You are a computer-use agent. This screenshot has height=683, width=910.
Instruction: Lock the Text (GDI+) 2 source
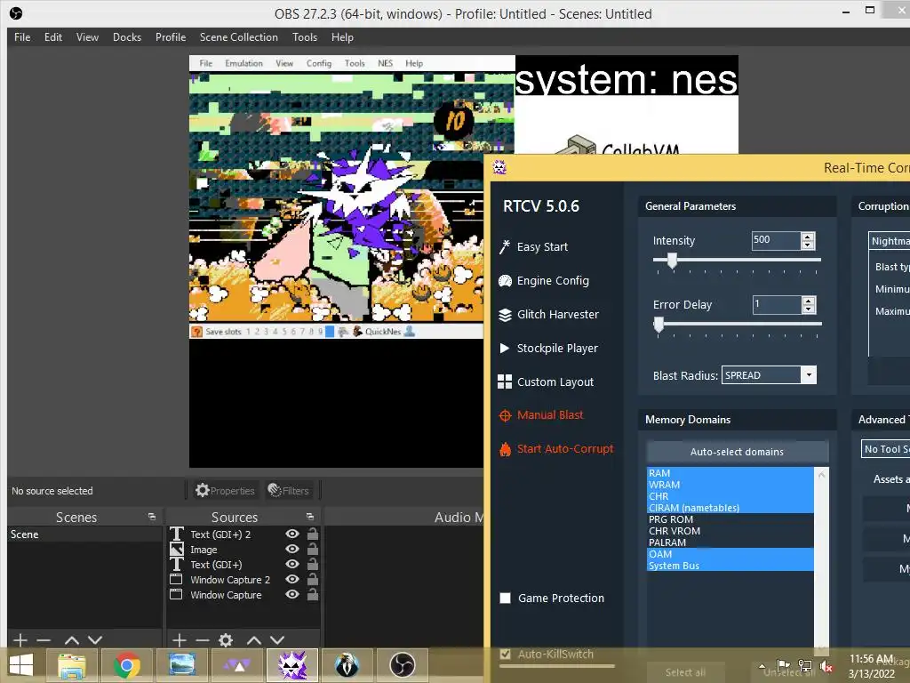click(x=312, y=534)
